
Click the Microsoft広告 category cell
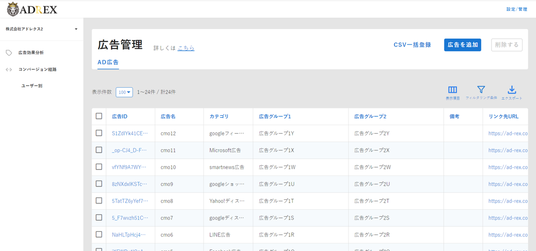(225, 150)
